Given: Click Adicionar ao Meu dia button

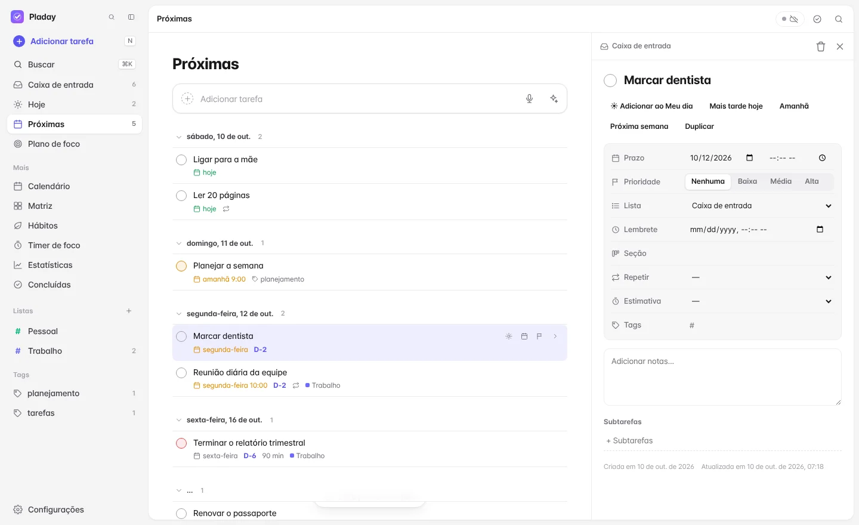Looking at the screenshot, I should [651, 106].
